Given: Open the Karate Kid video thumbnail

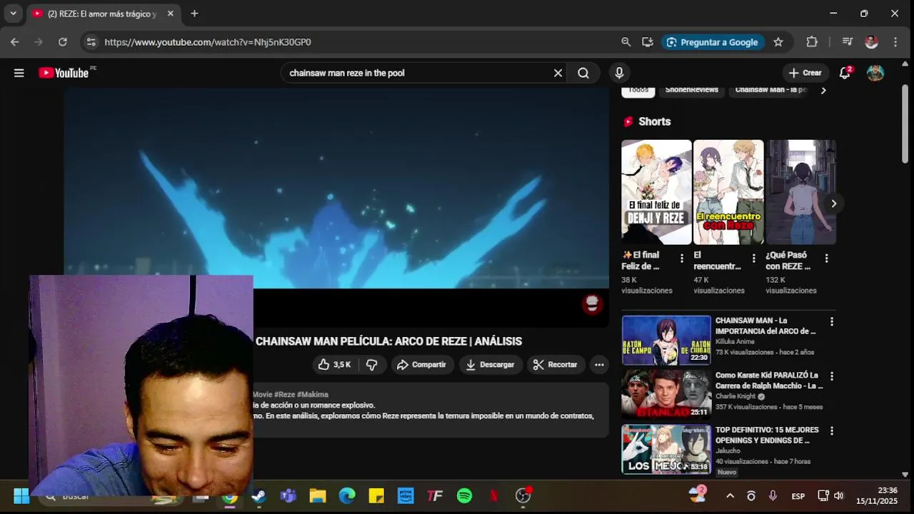Looking at the screenshot, I should [666, 394].
